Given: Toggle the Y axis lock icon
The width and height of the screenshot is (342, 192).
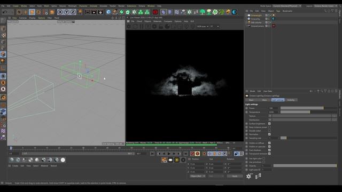Looking at the screenshot, I should point(66,12).
